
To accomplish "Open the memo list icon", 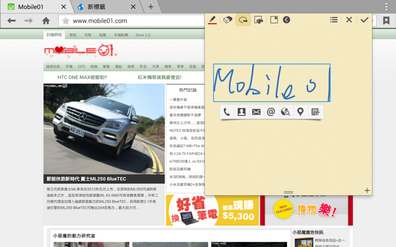I will click(x=334, y=20).
